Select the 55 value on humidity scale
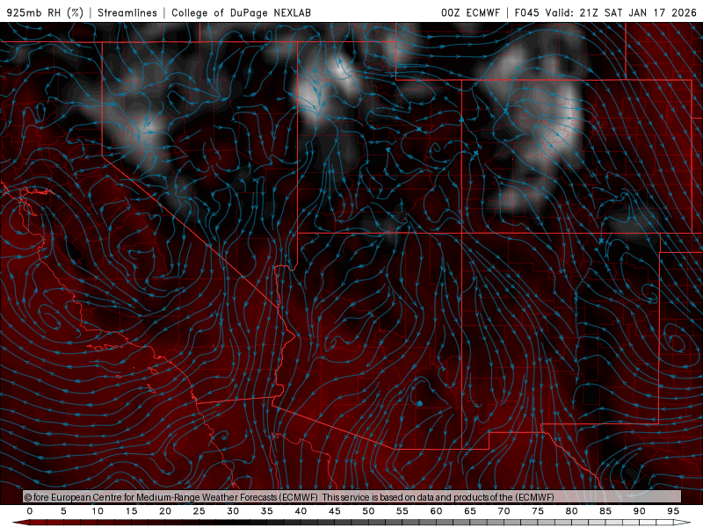 tap(402, 511)
